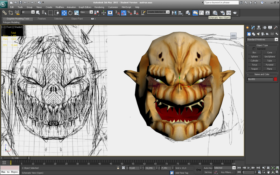The image size is (280, 175).
Task: Switch to the Freeform ribbon tab
Action: coord(42,19)
